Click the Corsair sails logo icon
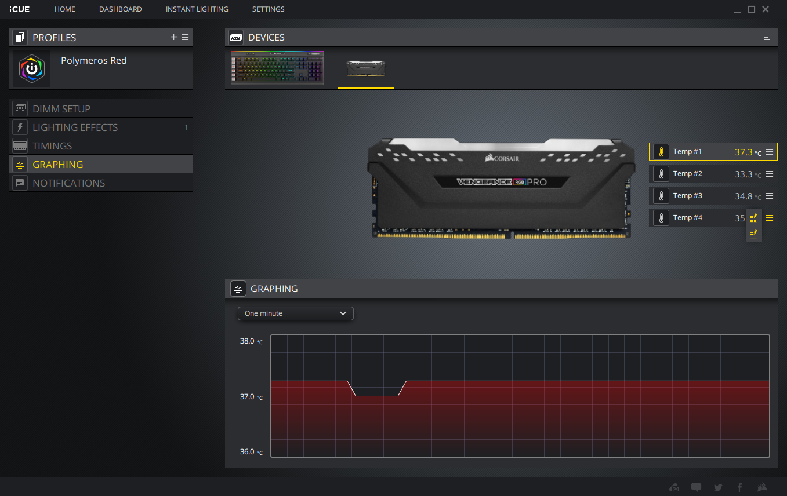Image resolution: width=787 pixels, height=496 pixels. point(761,487)
